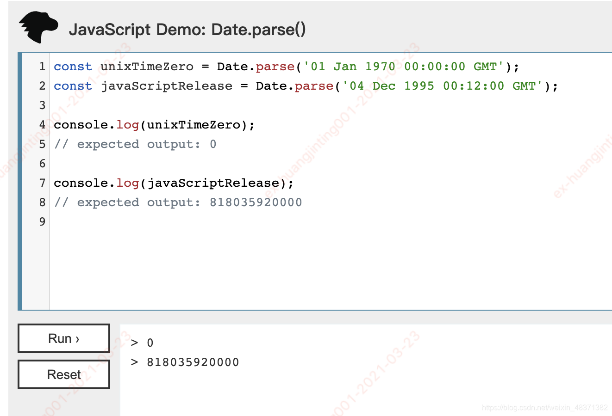Click the Reset button
Image resolution: width=612 pixels, height=416 pixels.
pos(64,374)
